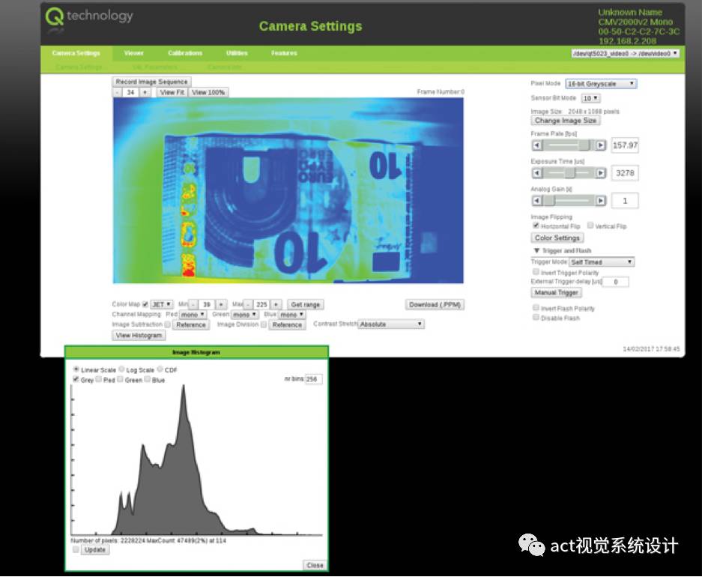Click the nr bins input field

tap(313, 379)
